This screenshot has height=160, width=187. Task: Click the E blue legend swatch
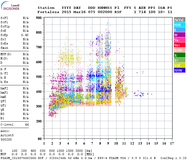(x=180, y=30)
